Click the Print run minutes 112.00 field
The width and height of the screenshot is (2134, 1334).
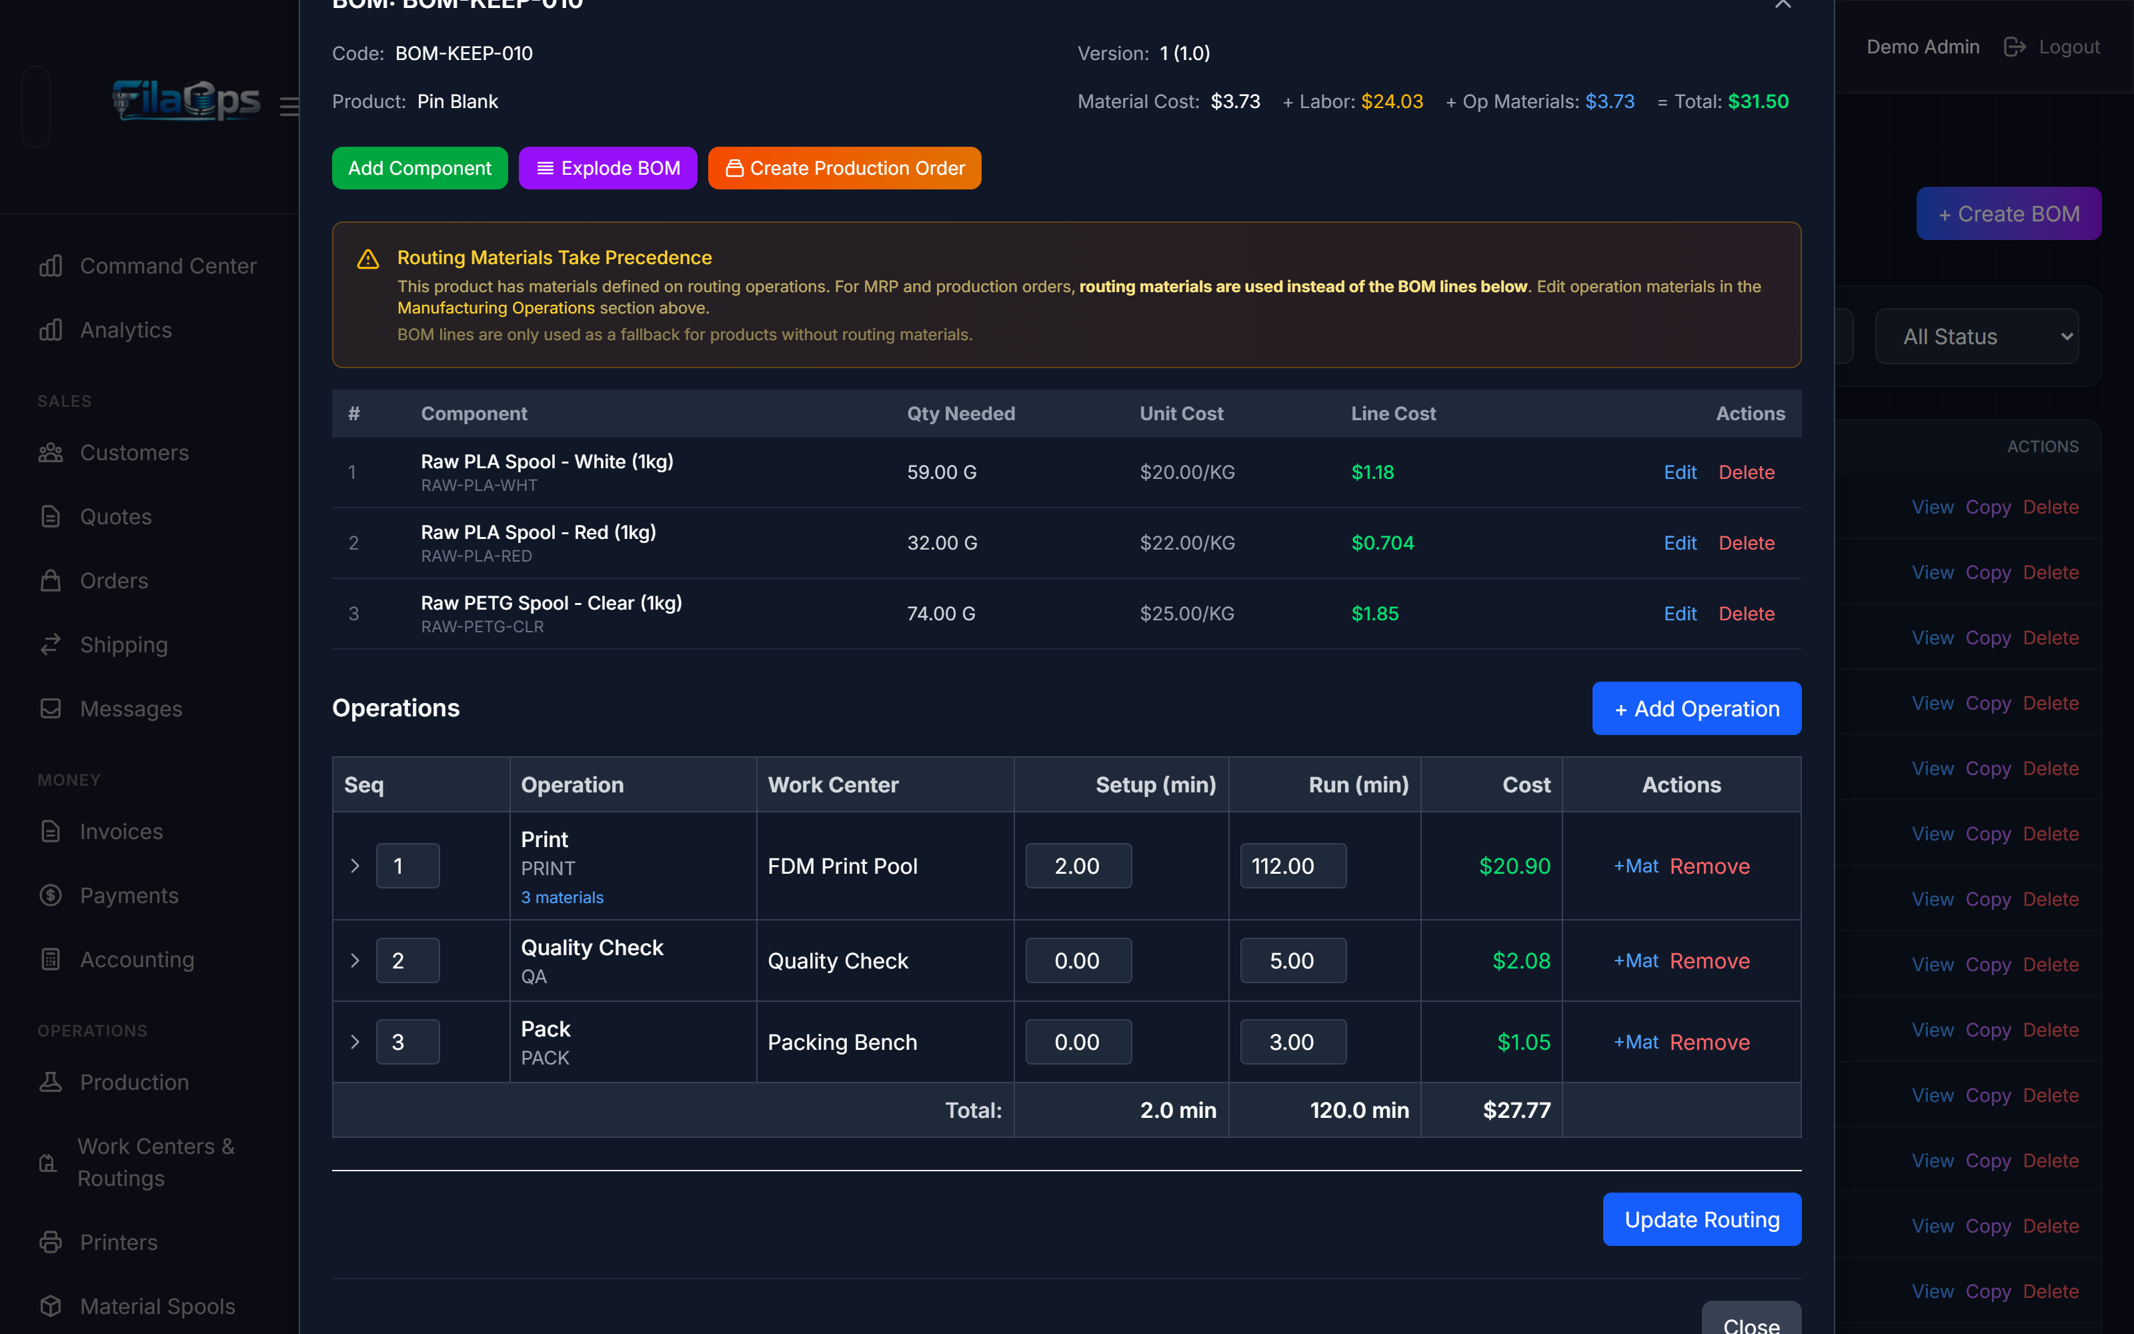click(1293, 866)
